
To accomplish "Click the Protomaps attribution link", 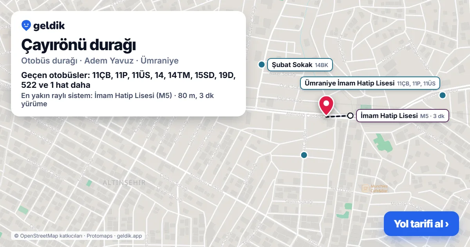I will tap(99, 236).
